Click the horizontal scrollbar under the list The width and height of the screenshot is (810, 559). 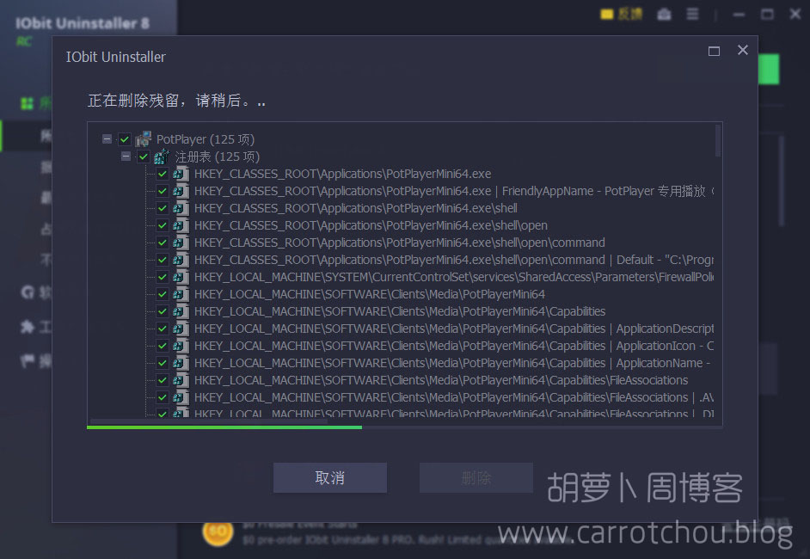209,421
